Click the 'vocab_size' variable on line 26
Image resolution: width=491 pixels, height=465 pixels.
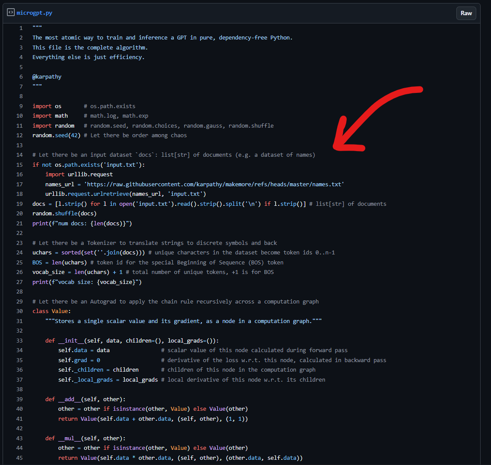click(49, 272)
